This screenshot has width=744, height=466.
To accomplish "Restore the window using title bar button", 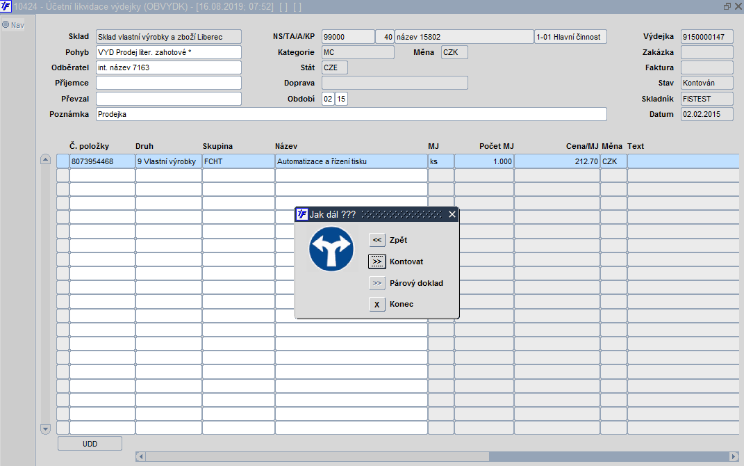I will pyautogui.click(x=727, y=6).
